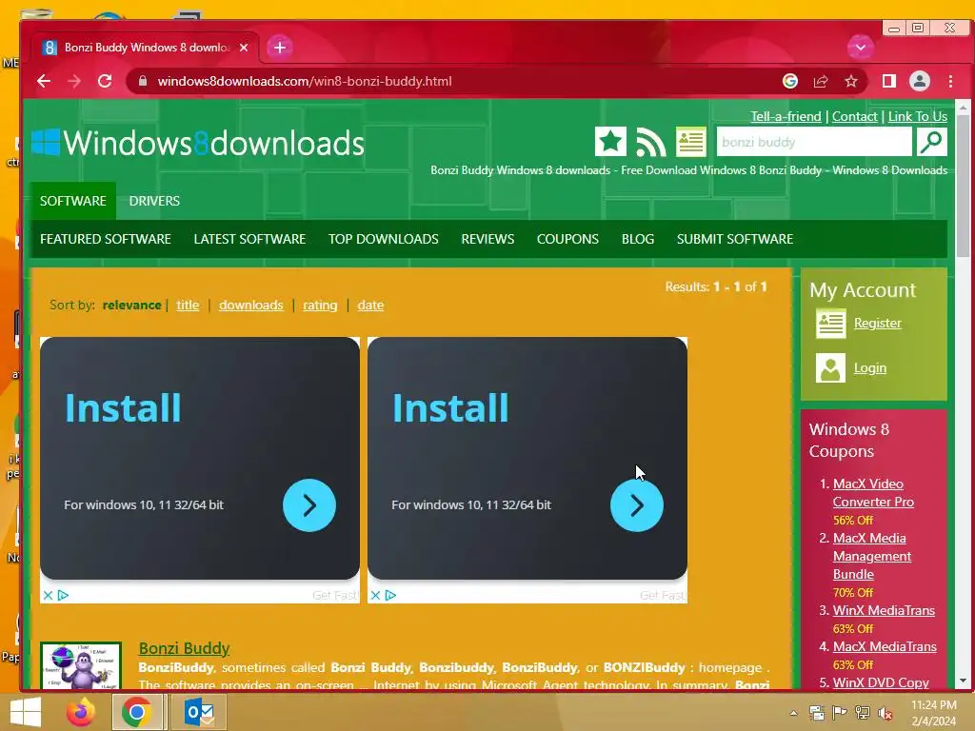Open TOP DOWNLOADS menu item
975x731 pixels.
coord(383,239)
